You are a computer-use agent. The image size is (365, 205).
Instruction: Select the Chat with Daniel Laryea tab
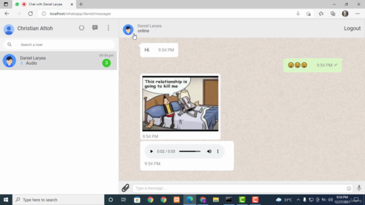click(x=44, y=4)
